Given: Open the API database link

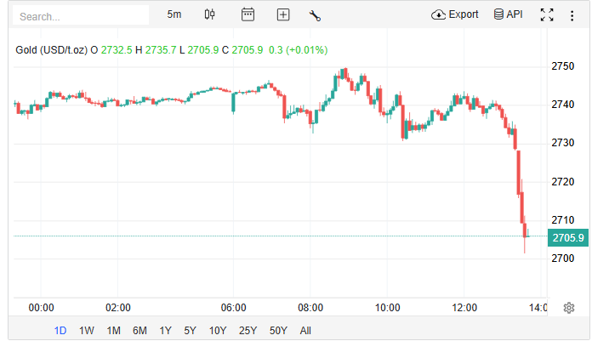Looking at the screenshot, I should (x=508, y=14).
